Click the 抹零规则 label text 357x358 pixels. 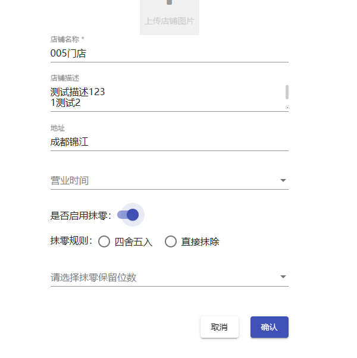coord(71,241)
